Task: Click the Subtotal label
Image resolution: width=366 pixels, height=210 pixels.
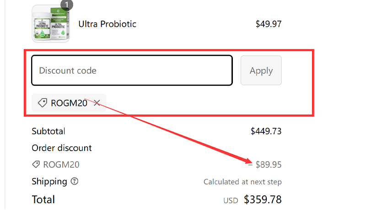Action: (x=48, y=131)
